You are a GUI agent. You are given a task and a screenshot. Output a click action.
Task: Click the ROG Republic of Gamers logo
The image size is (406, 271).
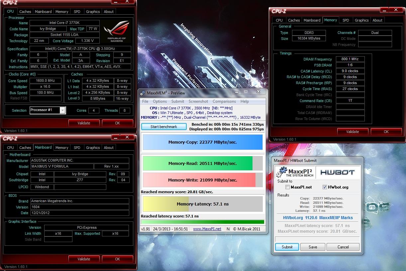[116, 32]
